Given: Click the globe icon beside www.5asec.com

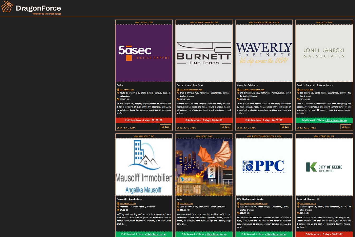Looking at the screenshot, I should tap(118, 90).
